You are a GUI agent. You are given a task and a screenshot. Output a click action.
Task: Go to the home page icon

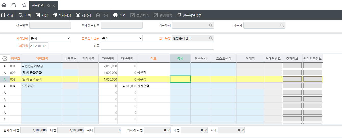tap(4, 5)
